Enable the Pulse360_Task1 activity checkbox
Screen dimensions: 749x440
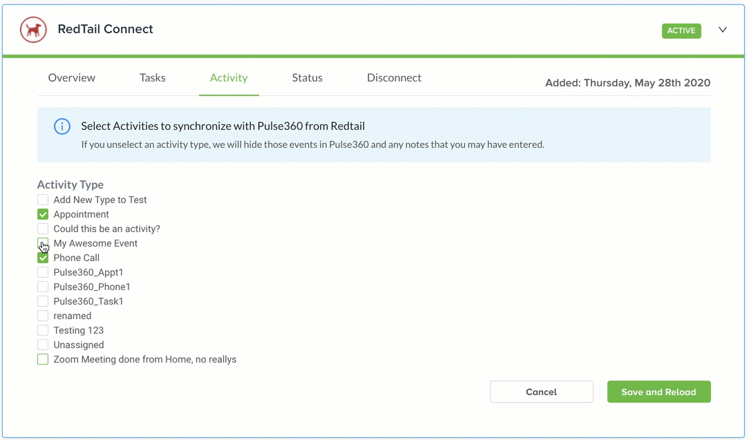click(43, 301)
